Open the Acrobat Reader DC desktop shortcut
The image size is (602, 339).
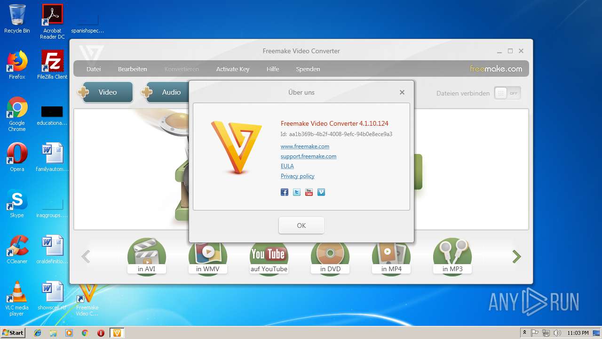click(x=52, y=22)
